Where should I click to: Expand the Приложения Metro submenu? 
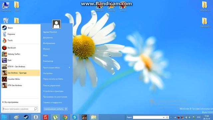57,68
